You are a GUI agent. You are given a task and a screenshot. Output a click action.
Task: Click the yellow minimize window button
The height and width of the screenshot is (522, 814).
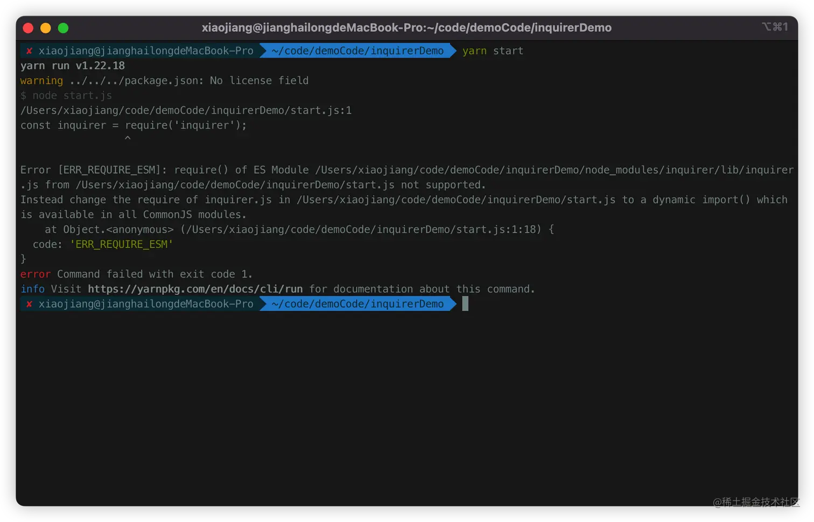(46, 28)
